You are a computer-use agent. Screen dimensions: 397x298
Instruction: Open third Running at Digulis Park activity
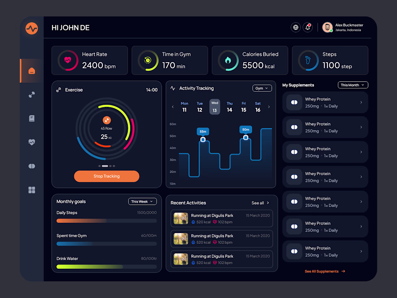coord(222,259)
